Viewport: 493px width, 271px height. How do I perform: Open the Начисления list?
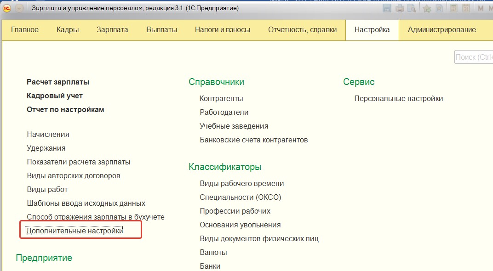click(48, 135)
